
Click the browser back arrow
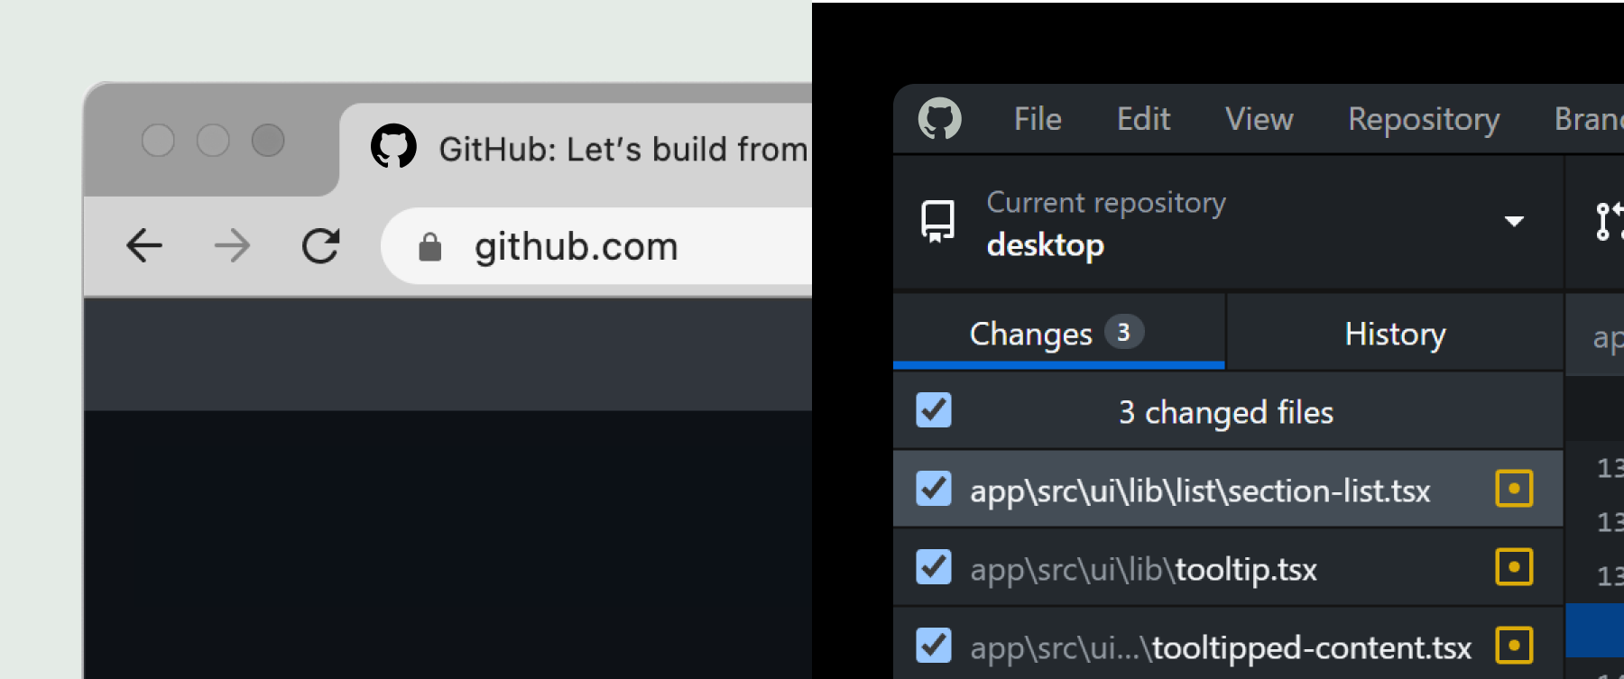[x=144, y=245]
